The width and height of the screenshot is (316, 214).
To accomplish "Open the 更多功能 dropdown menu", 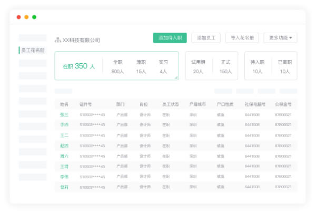I will [280, 38].
